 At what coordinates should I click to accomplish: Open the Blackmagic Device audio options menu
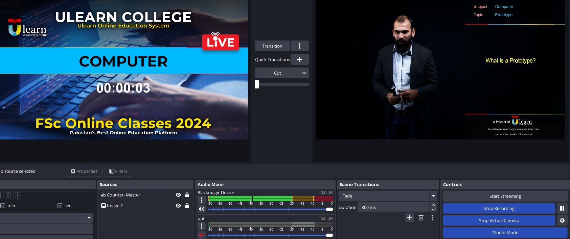202,200
